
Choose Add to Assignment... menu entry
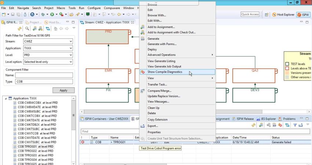point(178,27)
